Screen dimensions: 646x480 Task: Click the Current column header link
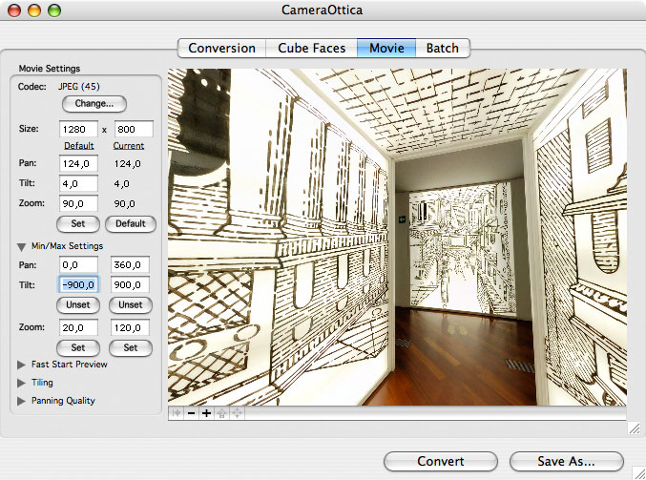[x=129, y=146]
